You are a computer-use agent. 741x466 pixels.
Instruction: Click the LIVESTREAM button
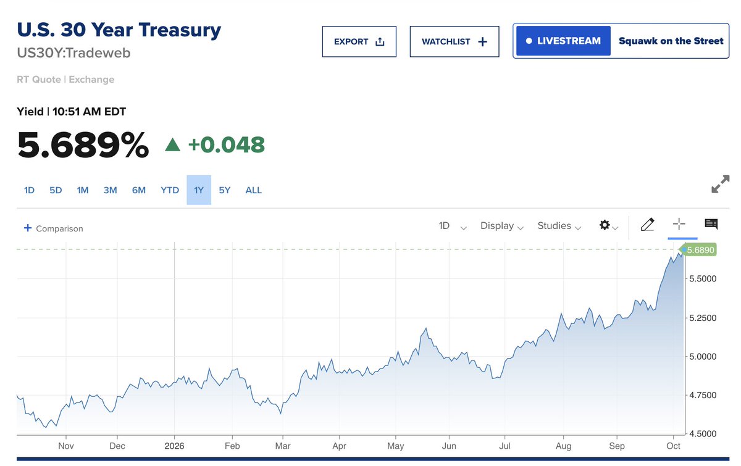(563, 41)
